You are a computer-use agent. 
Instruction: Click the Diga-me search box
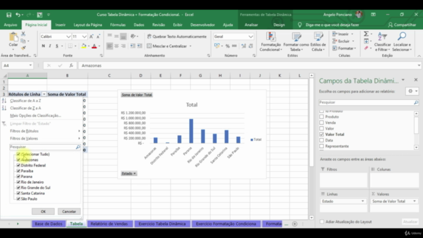(332, 25)
